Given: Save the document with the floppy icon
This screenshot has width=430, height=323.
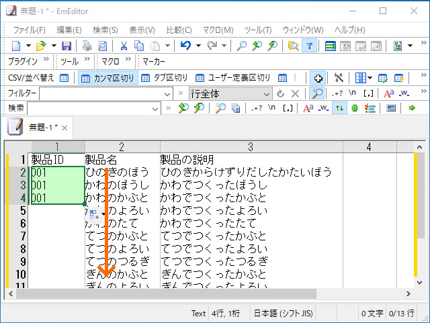Looking at the screenshot, I should point(67,46).
